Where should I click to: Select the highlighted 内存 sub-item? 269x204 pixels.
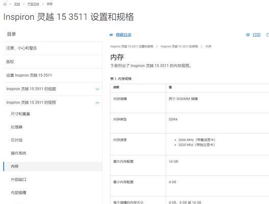(x=53, y=166)
